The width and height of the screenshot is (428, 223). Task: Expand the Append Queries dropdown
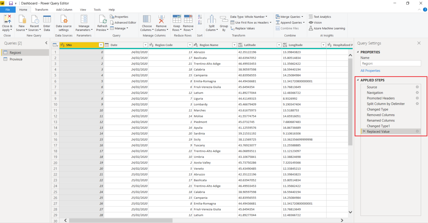click(304, 23)
